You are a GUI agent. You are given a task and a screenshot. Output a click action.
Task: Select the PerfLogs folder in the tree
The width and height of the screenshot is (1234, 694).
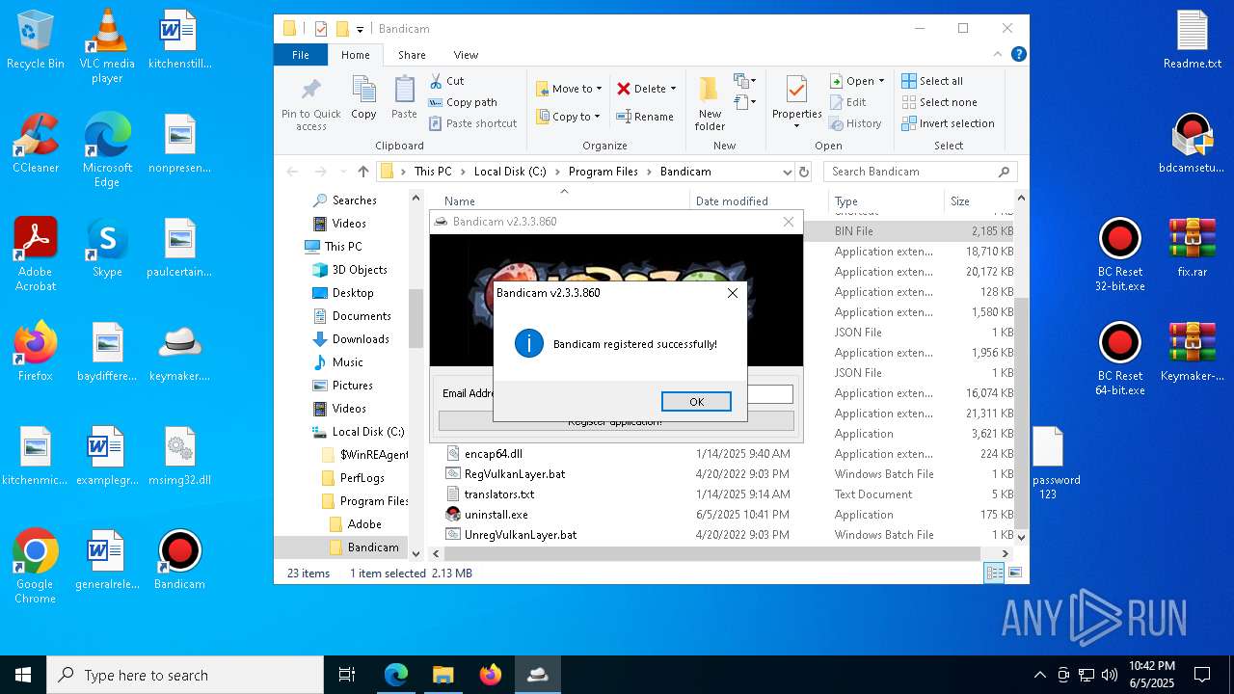[362, 478]
